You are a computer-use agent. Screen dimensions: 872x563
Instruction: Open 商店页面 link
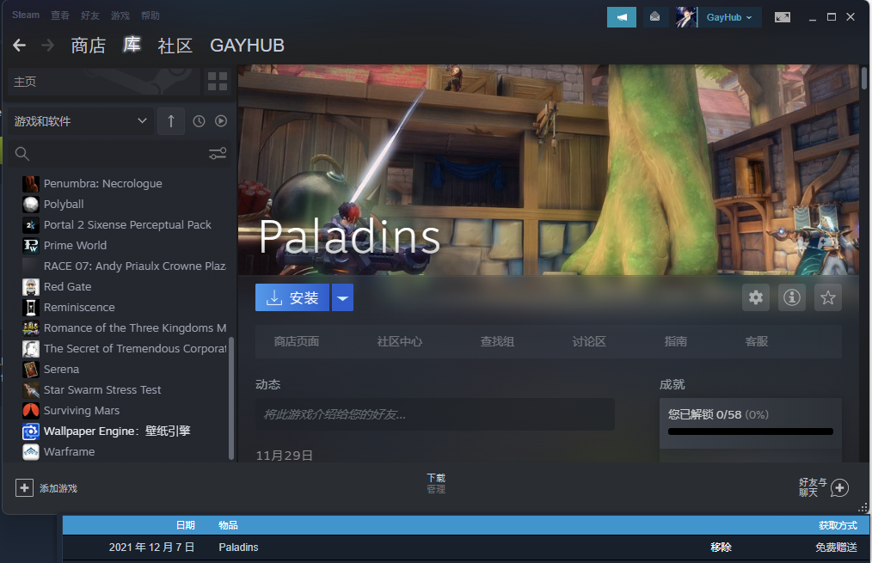pyautogui.click(x=297, y=341)
